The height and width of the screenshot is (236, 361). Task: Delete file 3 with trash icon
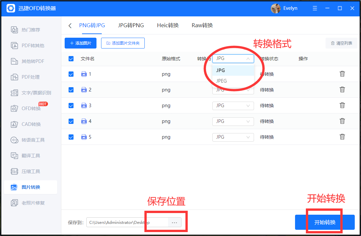coord(342,105)
